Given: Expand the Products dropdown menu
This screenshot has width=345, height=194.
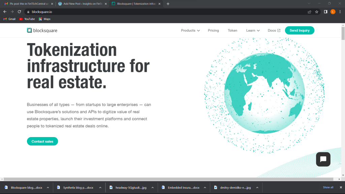Looking at the screenshot, I should tap(190, 30).
